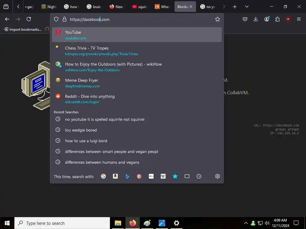Expand the list all tabs dropdown
The height and width of the screenshot is (229, 306).
[247, 7]
